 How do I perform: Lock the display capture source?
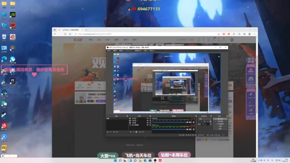[150, 125]
